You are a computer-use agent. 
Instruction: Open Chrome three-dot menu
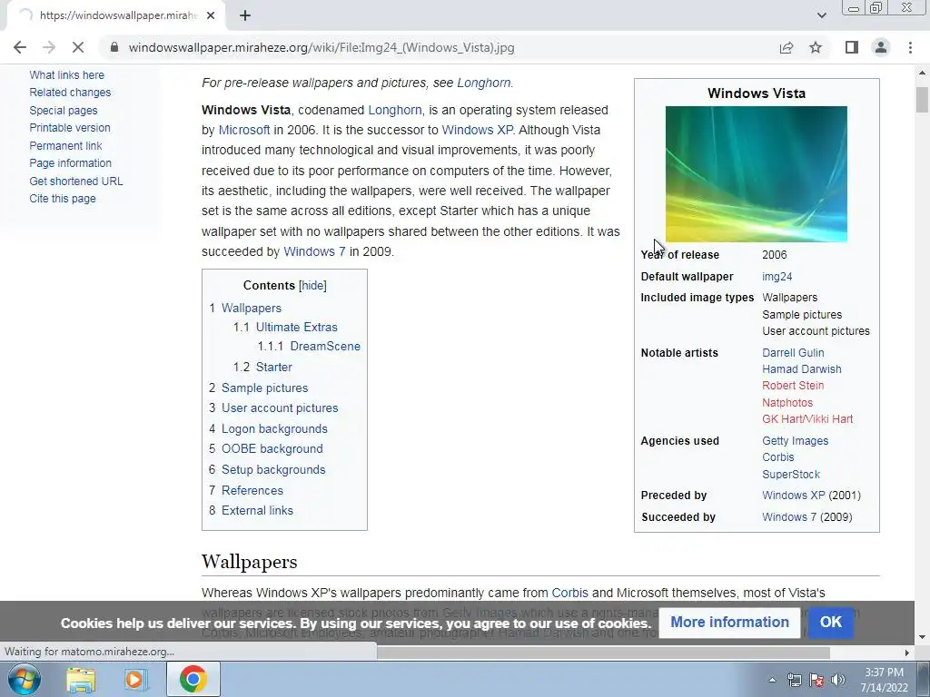pos(910,47)
